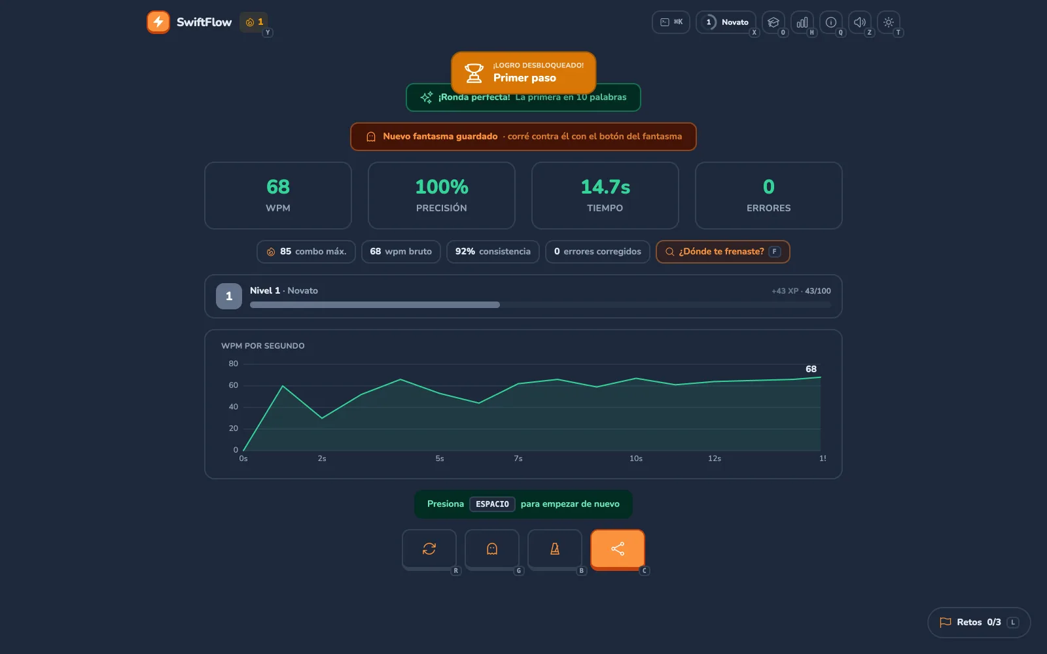Open the Retos 0/3 challenges button
Viewport: 1047px width, 654px height.
pyautogui.click(x=979, y=623)
